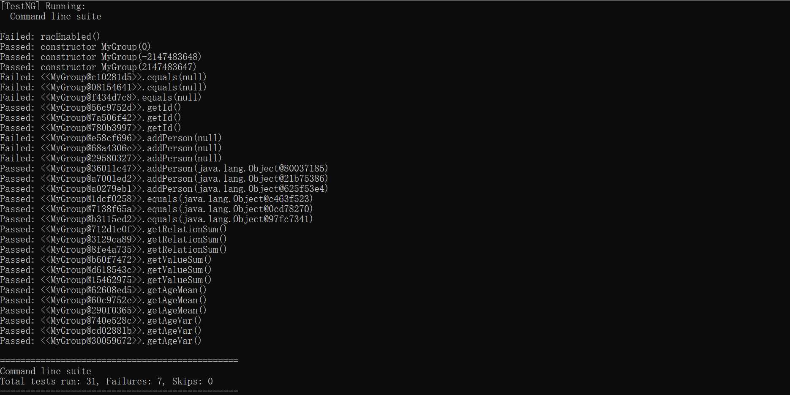Click the MyGroup@7138f65a equals(Object@0cd78270) line
Viewport: 790px width, 395px height.
click(x=156, y=209)
